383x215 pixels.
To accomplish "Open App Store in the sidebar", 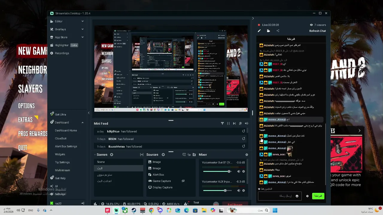I will 61,37.
